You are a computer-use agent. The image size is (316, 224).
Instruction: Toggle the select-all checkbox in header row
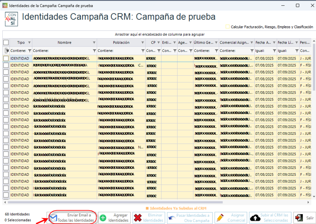[x=6, y=42]
